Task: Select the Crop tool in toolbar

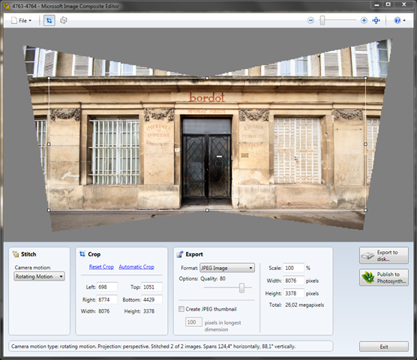Action: coord(49,20)
